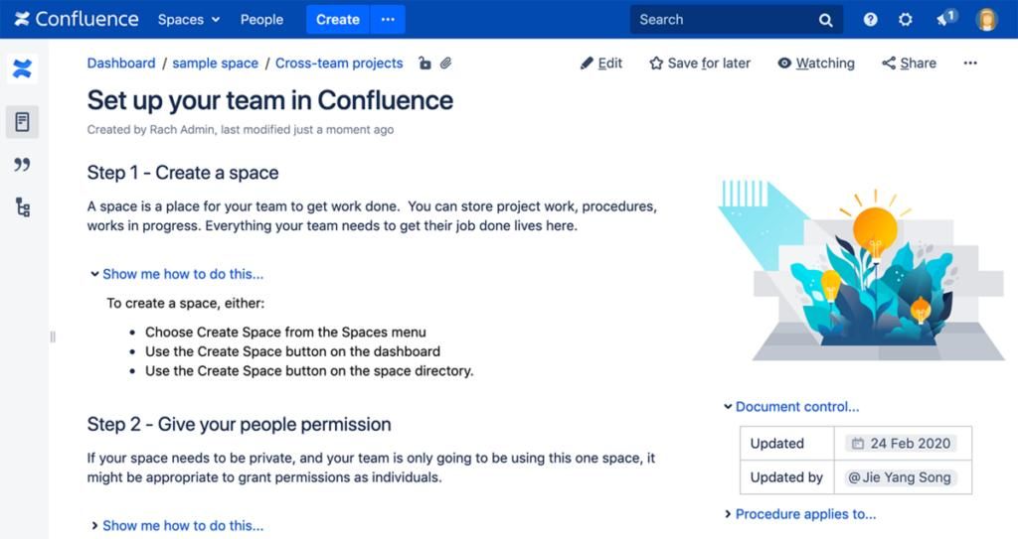Open the Blog quote icon in sidebar
This screenshot has width=1018, height=539.
coord(22,165)
